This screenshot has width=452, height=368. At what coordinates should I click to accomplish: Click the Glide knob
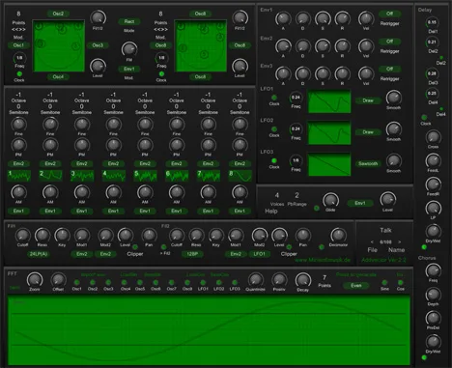click(330, 200)
